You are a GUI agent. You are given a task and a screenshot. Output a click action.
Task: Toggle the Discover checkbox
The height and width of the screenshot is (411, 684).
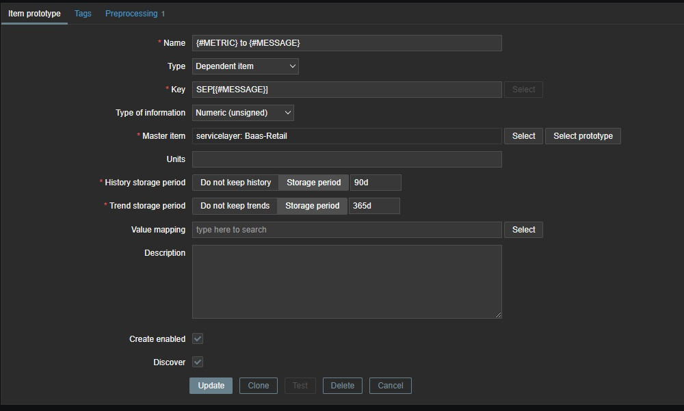[x=198, y=362]
